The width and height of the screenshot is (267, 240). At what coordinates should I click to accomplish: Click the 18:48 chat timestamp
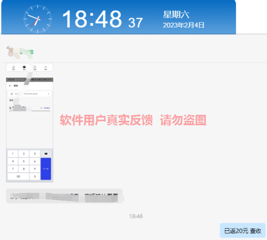coord(136,216)
